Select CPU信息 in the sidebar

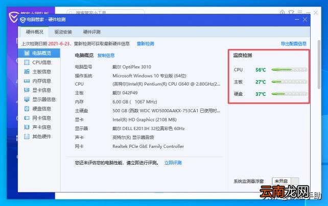pyautogui.click(x=39, y=62)
